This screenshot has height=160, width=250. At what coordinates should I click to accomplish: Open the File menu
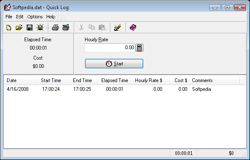[9, 17]
